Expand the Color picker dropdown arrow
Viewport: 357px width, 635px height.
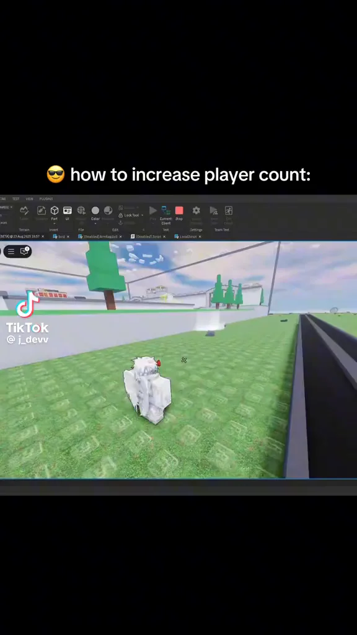95,223
